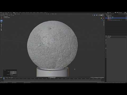Open the Edit menu
Screen dimensions: 127x95
coord(4,13)
